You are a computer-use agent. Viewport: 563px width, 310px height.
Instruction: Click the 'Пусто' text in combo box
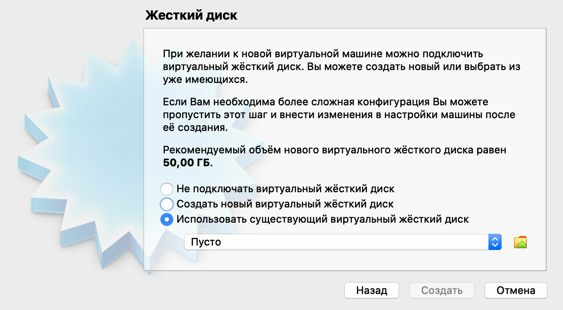206,242
